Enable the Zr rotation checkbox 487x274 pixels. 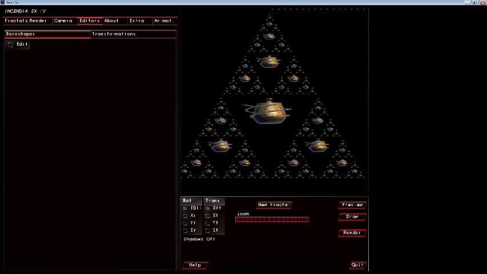click(x=185, y=231)
